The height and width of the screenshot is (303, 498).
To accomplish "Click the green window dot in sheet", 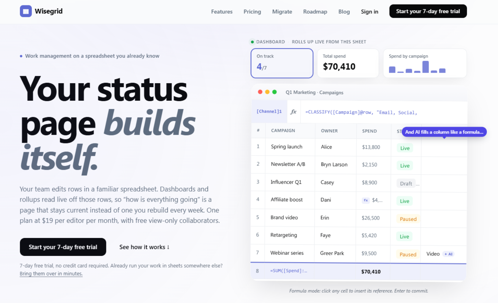I will pyautogui.click(x=274, y=92).
